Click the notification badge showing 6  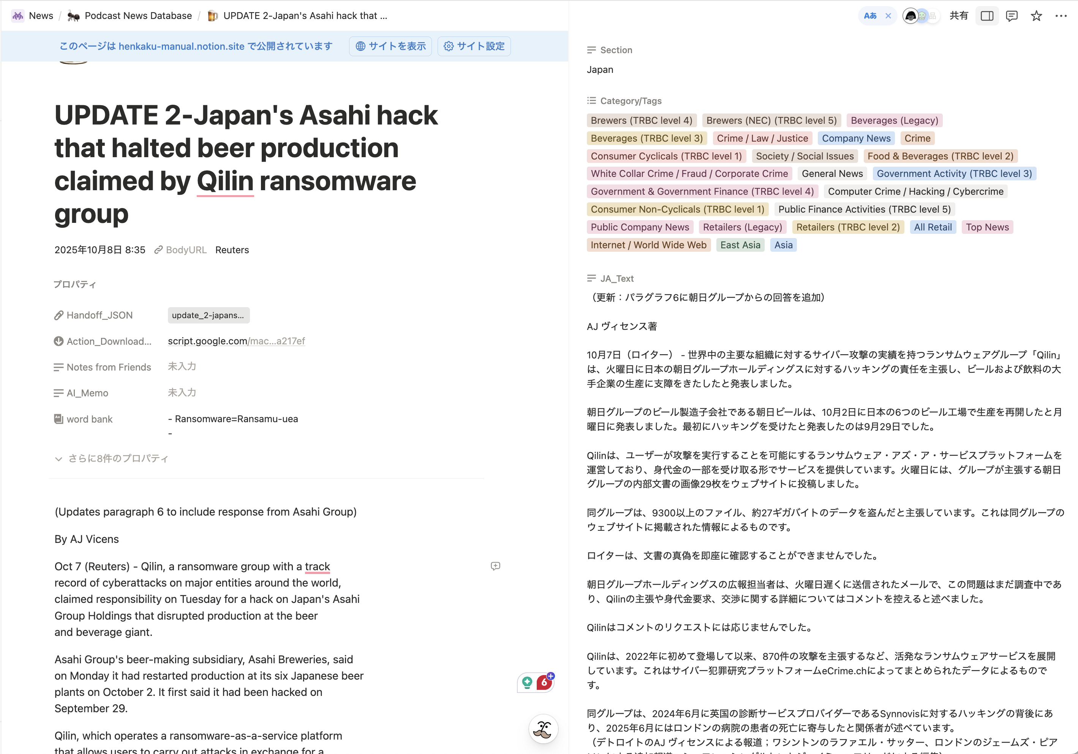(x=544, y=682)
